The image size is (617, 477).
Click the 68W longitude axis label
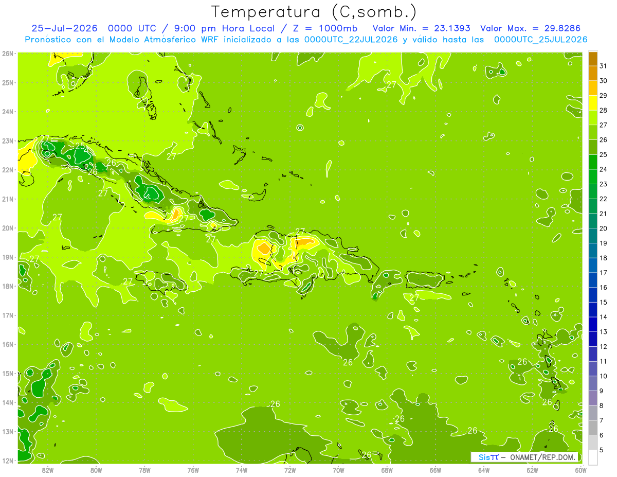point(387,470)
